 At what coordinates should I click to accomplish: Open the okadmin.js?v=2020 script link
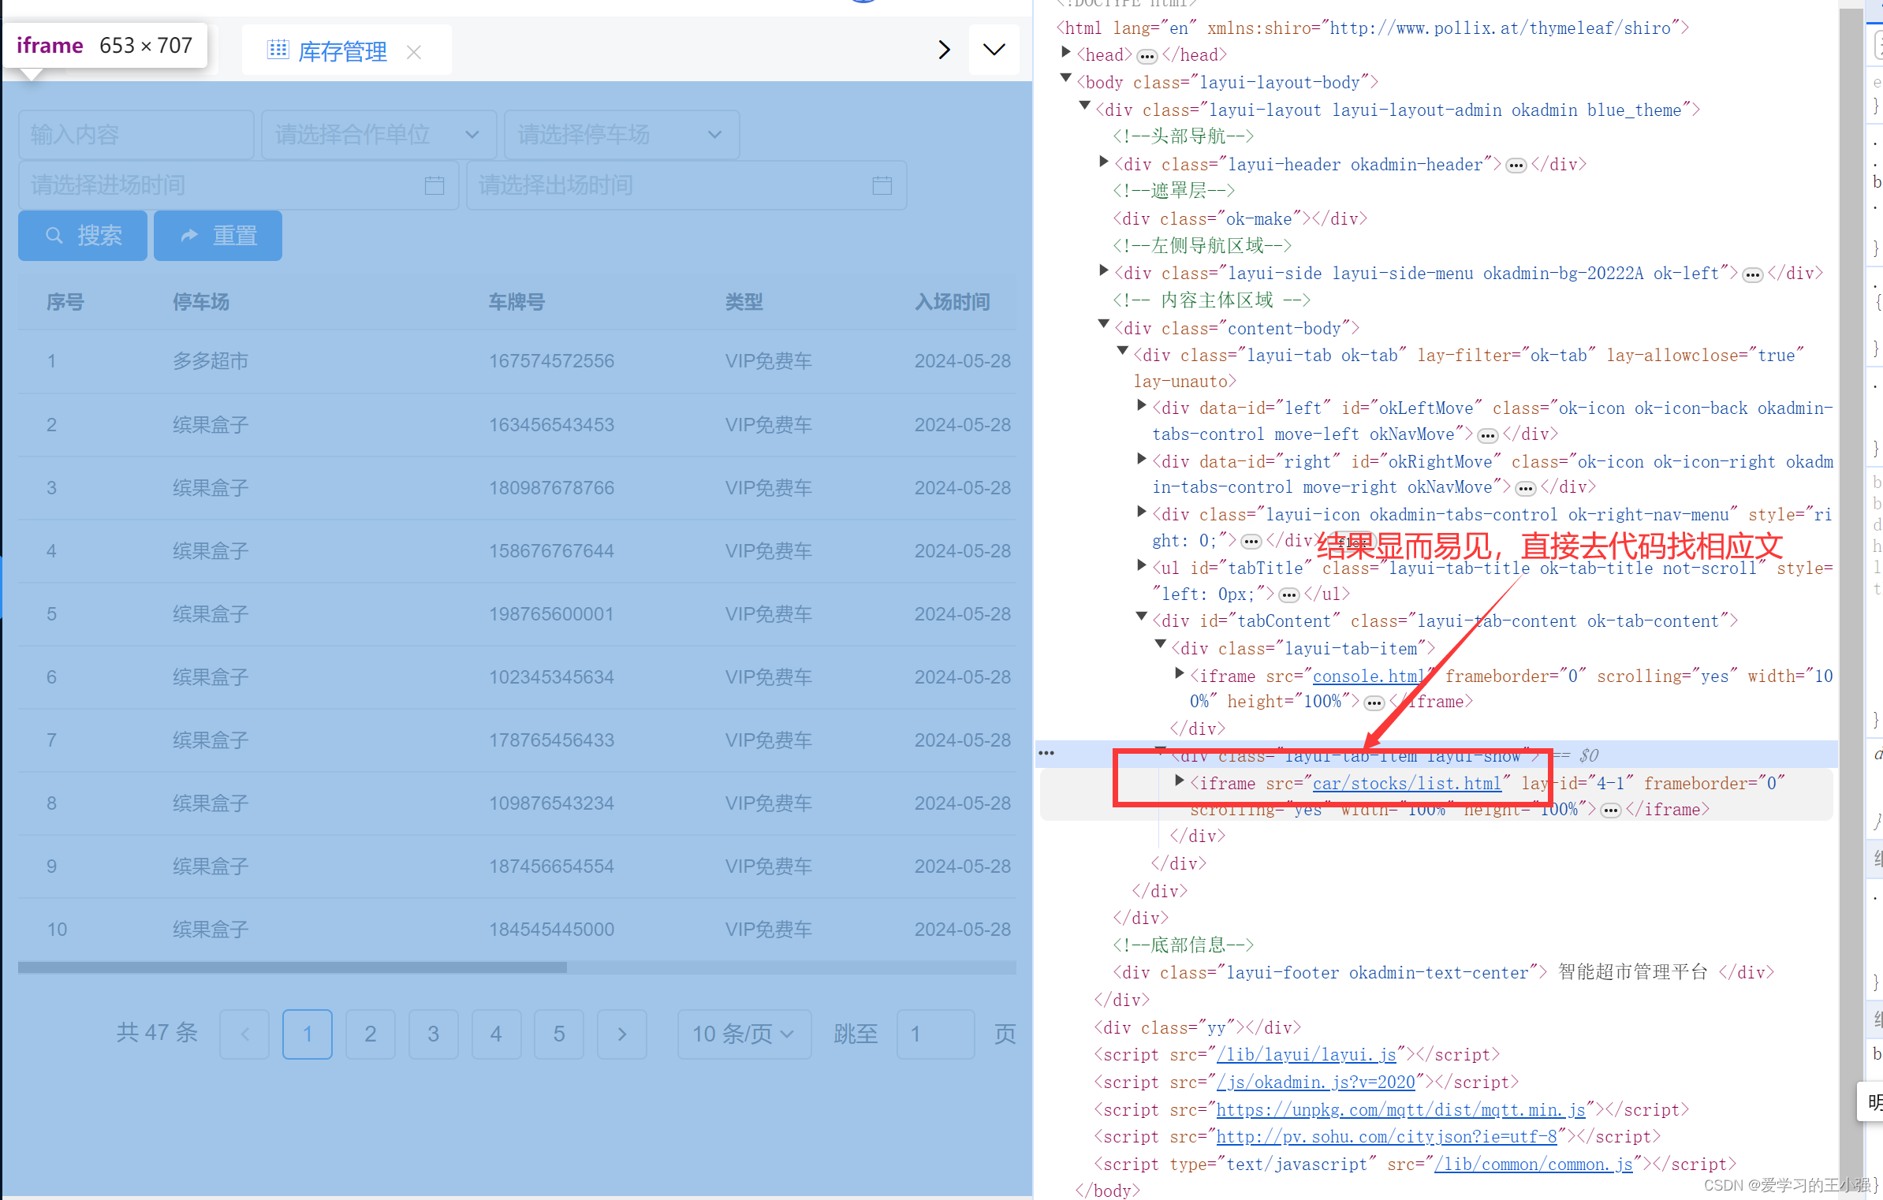pos(1316,1083)
